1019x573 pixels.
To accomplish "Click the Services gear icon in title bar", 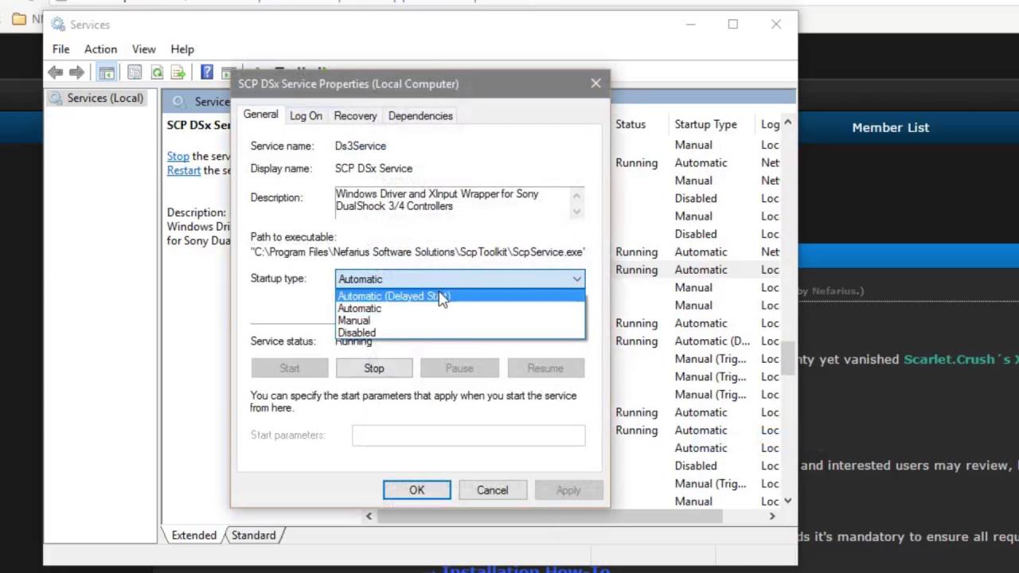I will (x=57, y=25).
